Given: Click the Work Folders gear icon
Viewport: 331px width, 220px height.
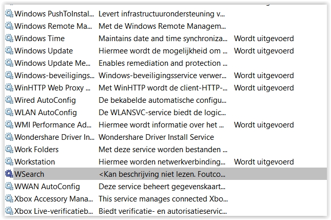Looking at the screenshot, I should pos(9,150).
